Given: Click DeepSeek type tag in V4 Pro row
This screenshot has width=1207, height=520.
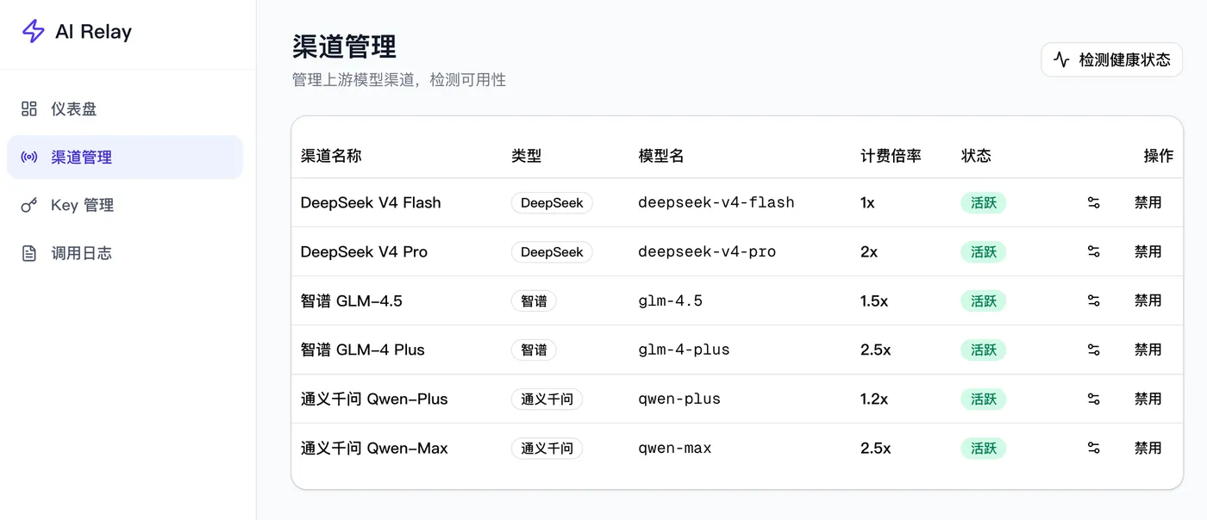Looking at the screenshot, I should coord(552,251).
